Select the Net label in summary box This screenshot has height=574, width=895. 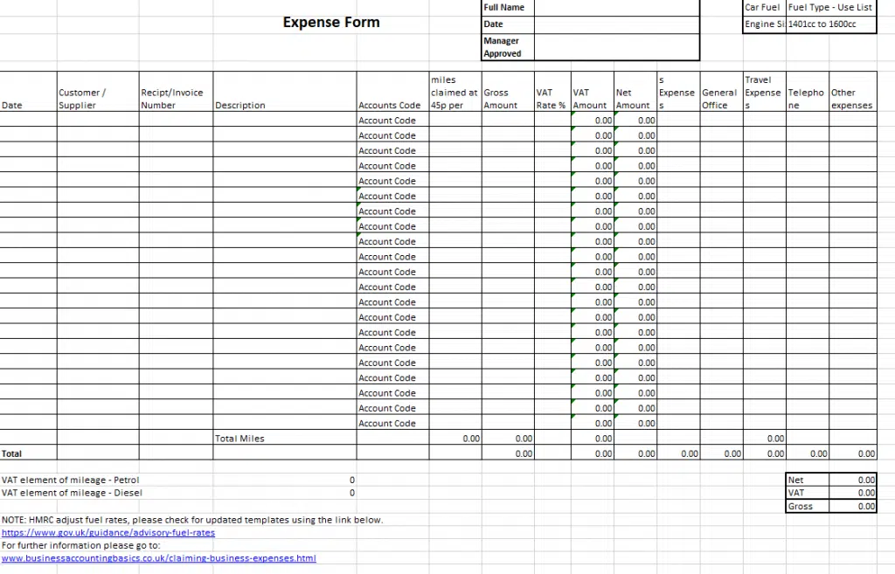808,480
